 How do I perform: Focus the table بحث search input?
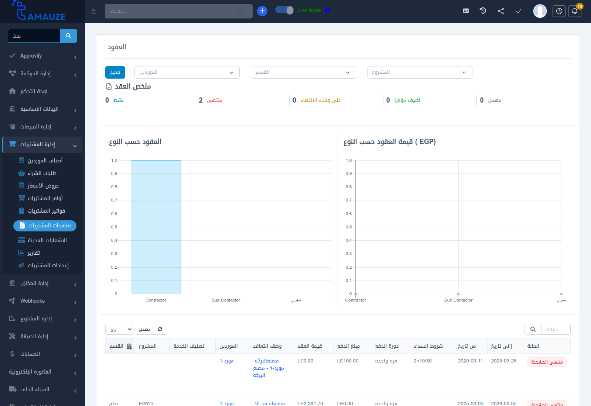(x=556, y=329)
